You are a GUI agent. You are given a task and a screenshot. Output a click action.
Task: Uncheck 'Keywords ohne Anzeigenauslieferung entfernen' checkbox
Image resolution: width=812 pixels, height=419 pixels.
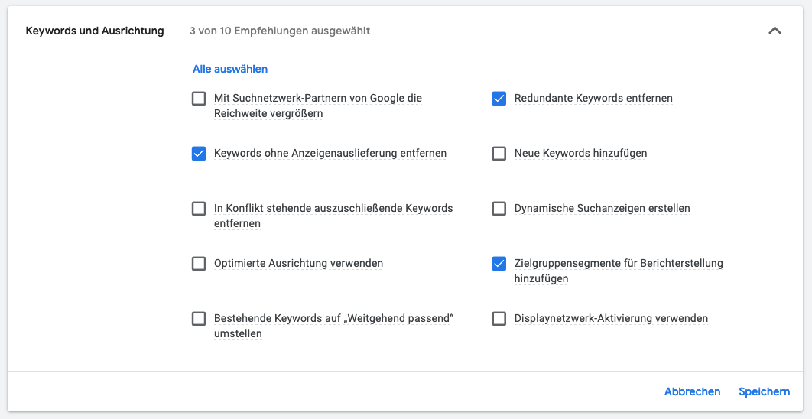pos(199,154)
